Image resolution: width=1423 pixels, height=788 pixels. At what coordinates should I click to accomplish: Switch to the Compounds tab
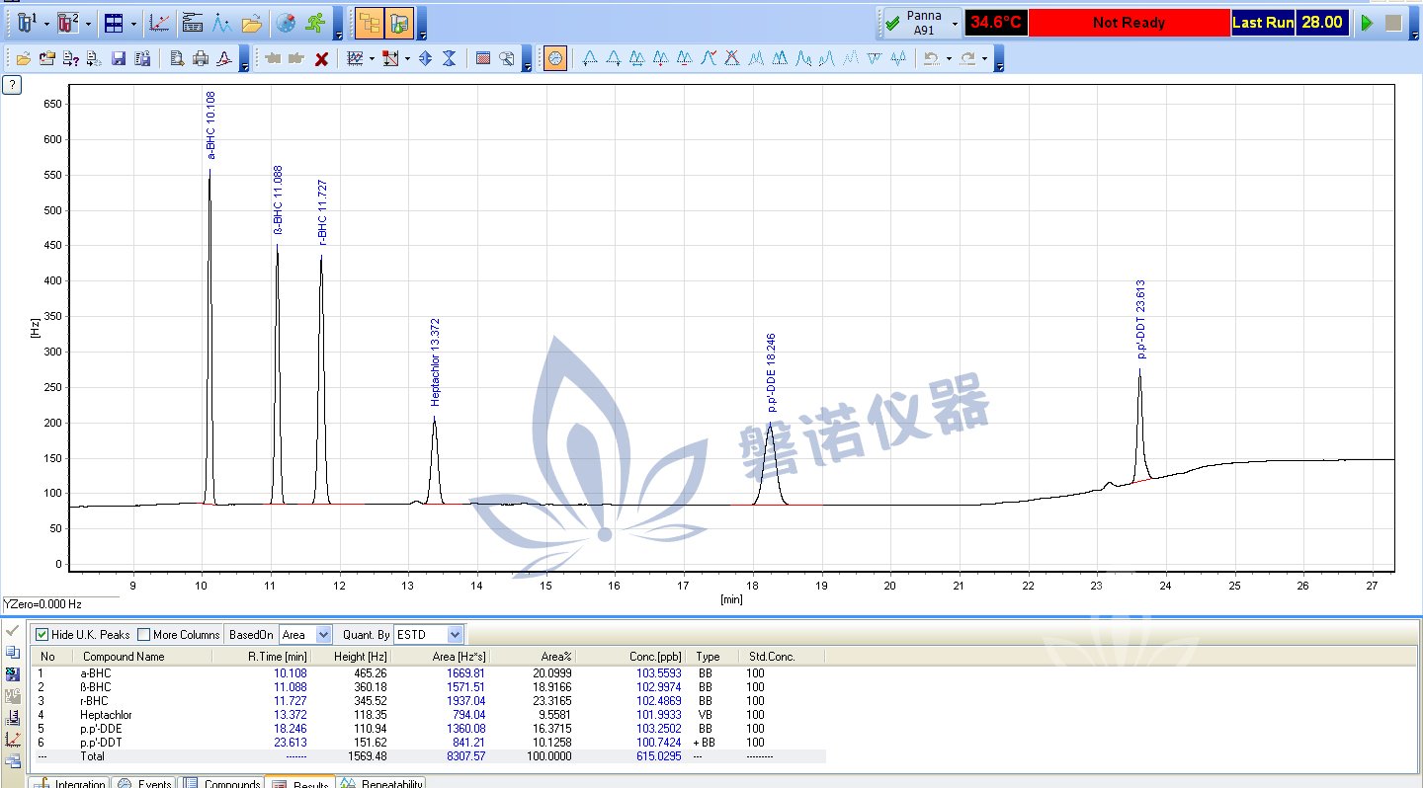pos(222,784)
